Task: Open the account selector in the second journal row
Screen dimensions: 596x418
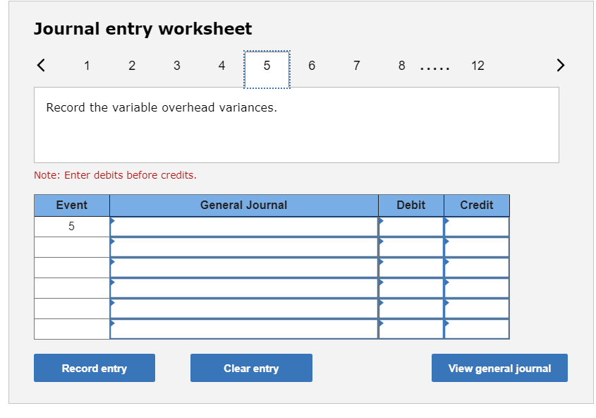Action: (x=243, y=246)
